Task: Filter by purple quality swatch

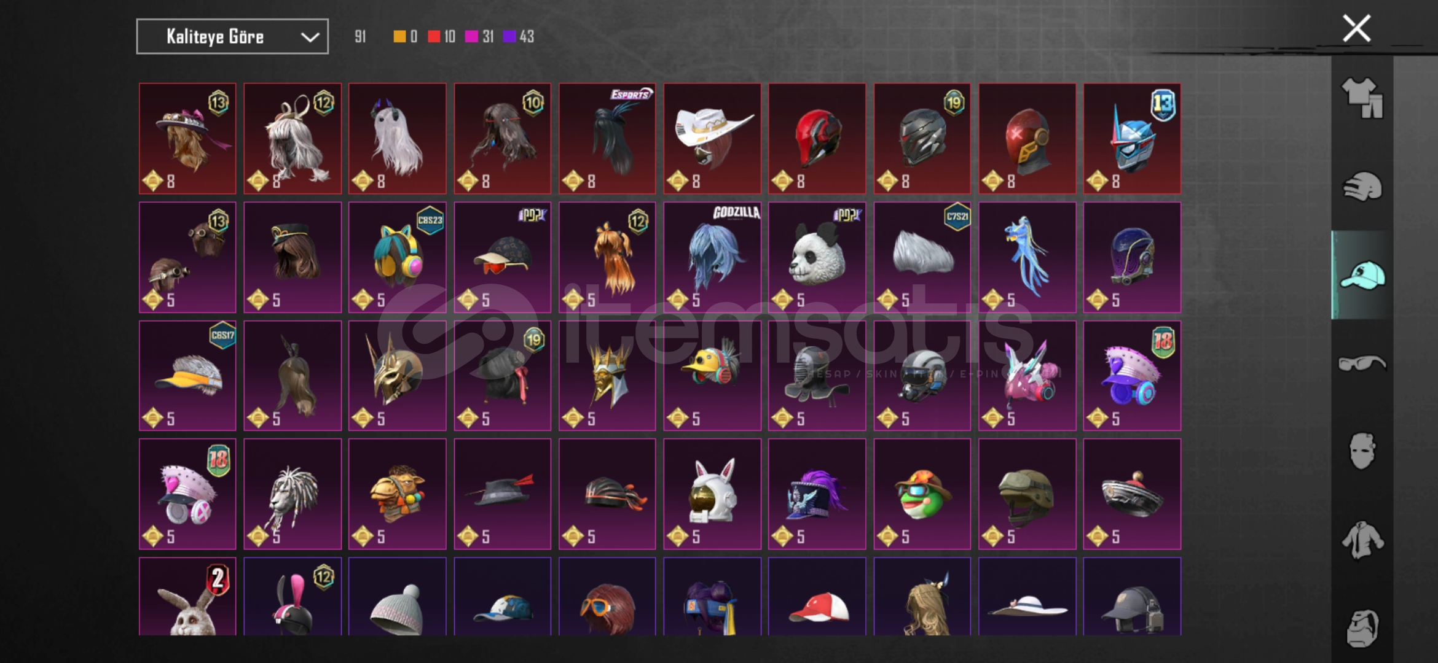Action: 509,37
